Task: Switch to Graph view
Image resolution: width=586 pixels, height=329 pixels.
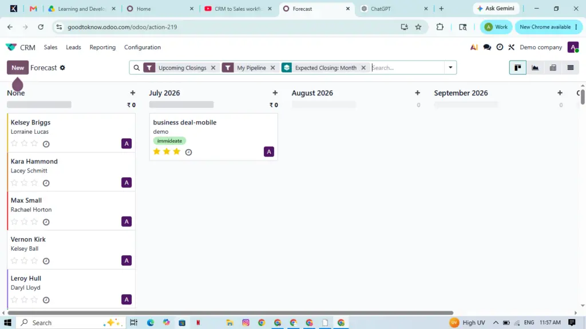Action: (x=535, y=67)
